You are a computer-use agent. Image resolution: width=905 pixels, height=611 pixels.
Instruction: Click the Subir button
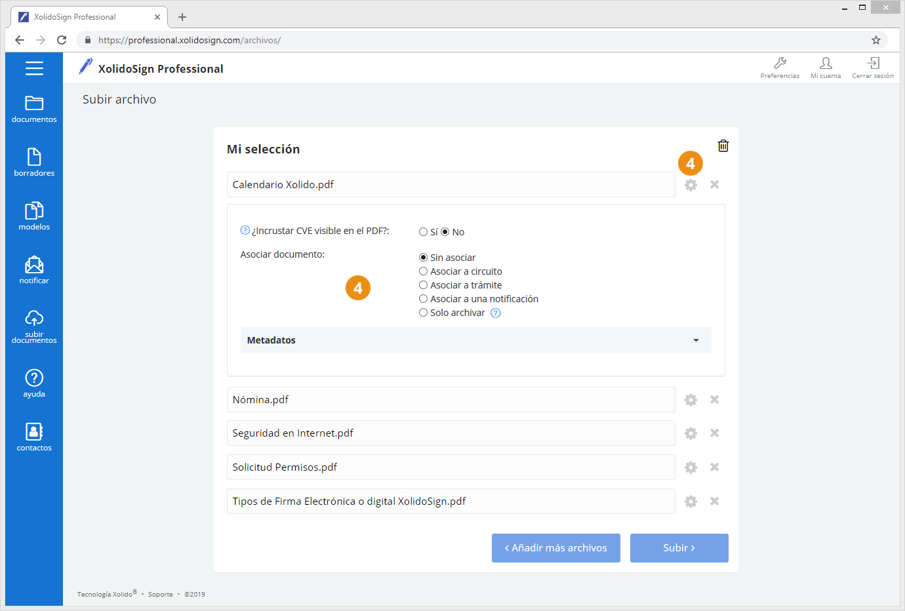pos(679,548)
